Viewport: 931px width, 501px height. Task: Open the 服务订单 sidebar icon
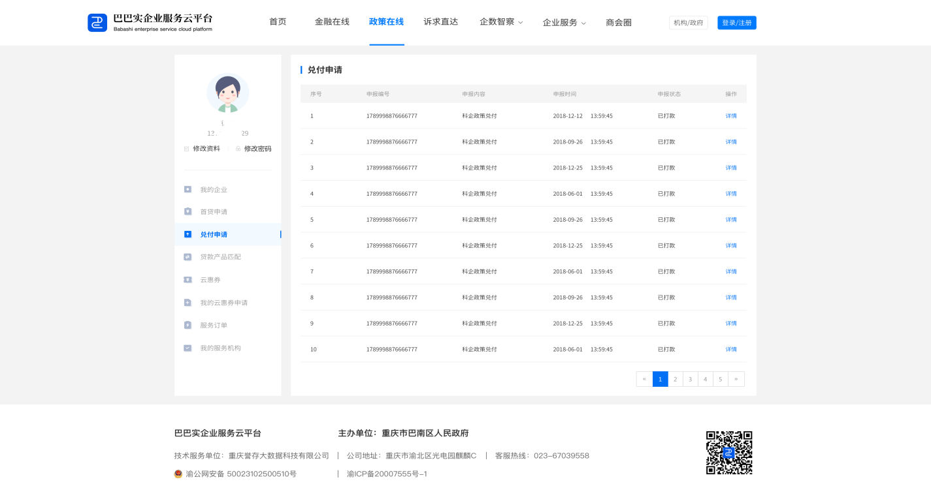188,325
